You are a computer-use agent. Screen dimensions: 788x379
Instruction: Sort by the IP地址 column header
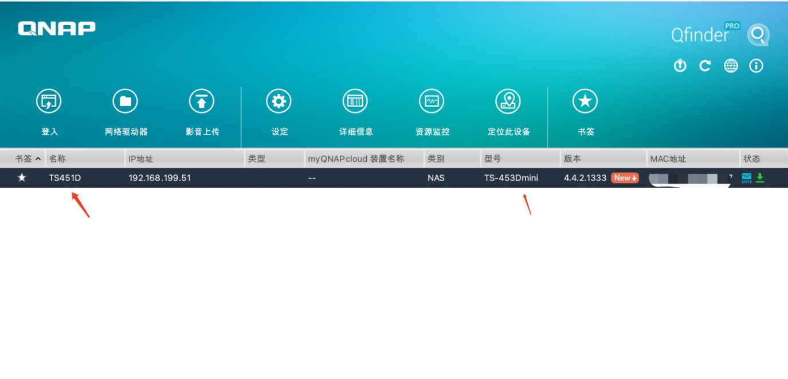click(185, 159)
